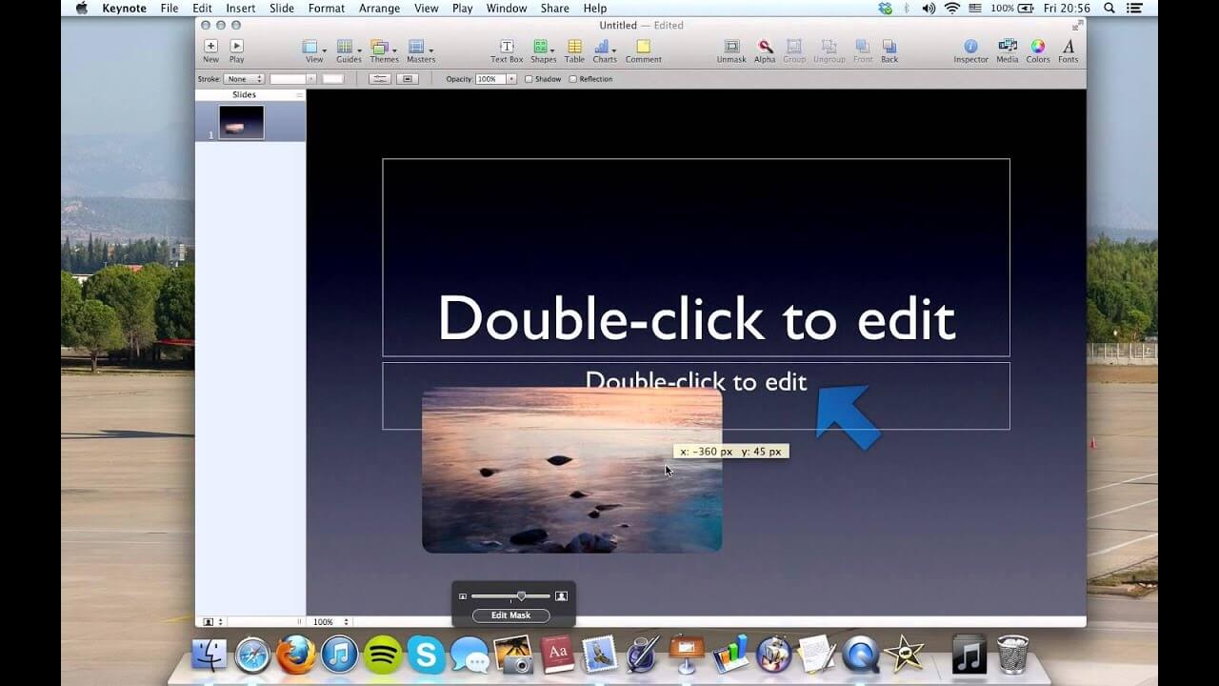
Task: Open Numbers from the Dock
Action: tap(730, 655)
